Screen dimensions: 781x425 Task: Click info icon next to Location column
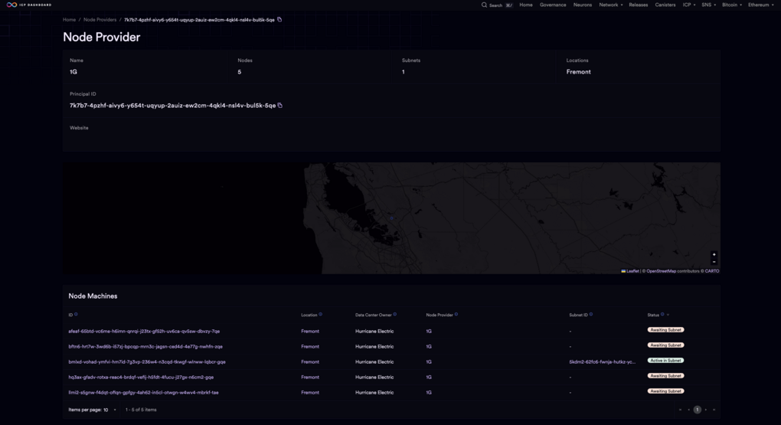[x=321, y=314]
